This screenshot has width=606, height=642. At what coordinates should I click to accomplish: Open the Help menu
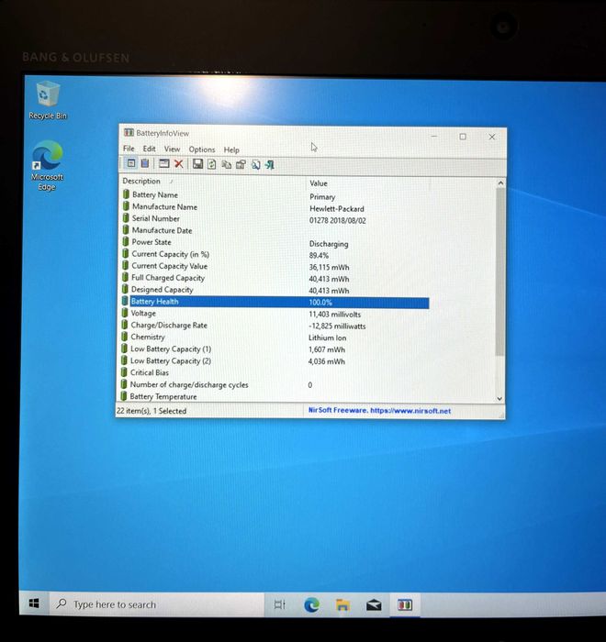pos(231,149)
